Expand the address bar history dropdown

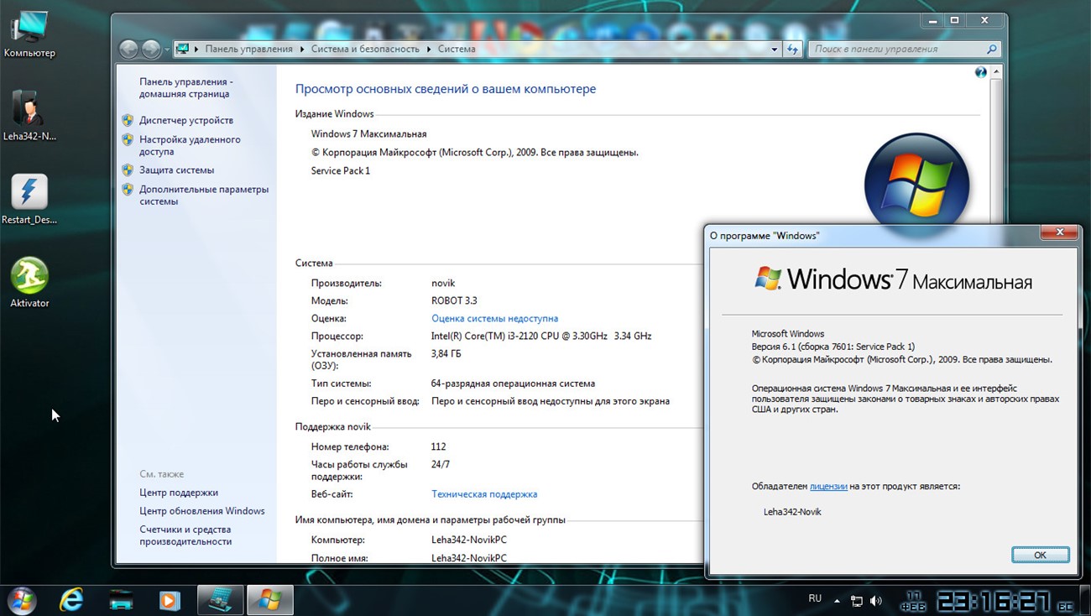774,50
